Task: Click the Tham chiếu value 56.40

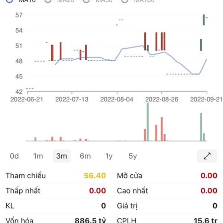Action: (95, 175)
